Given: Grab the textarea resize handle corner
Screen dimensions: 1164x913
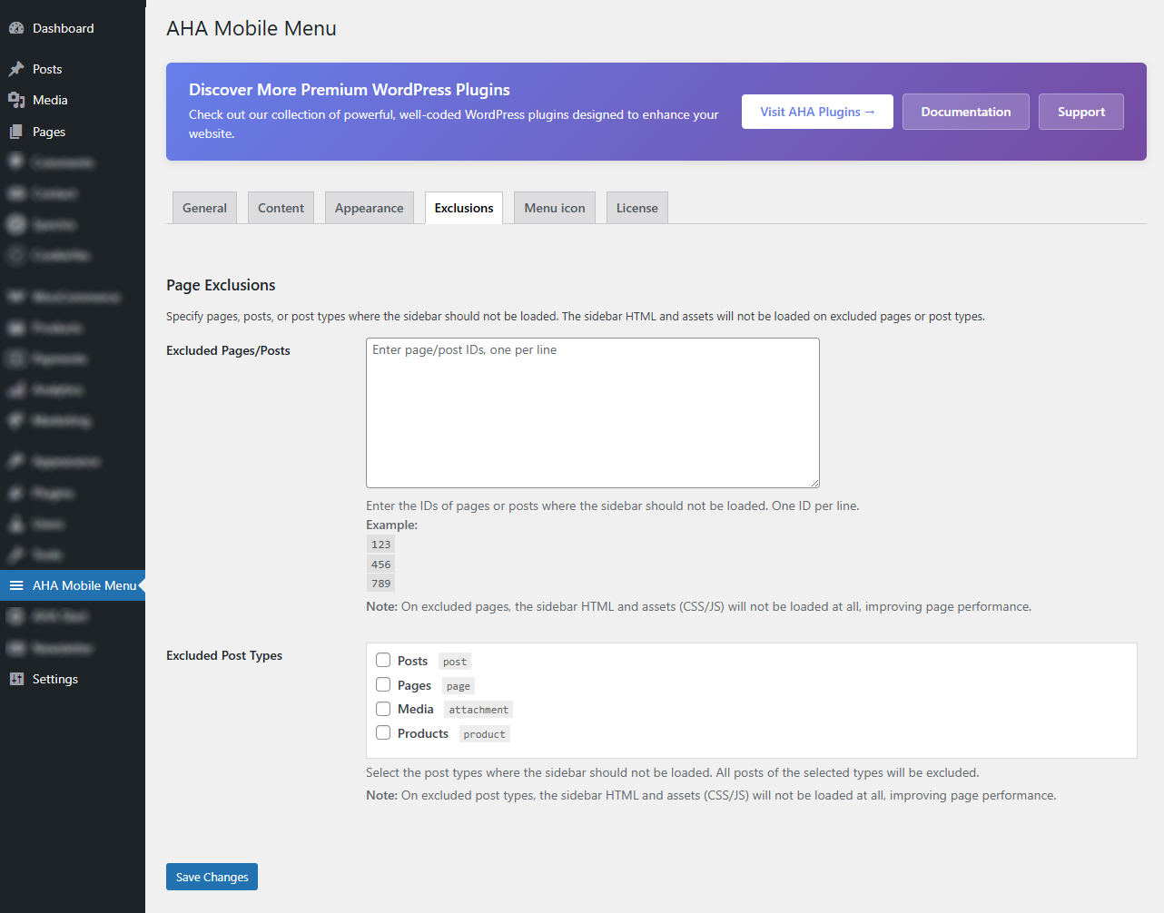Looking at the screenshot, I should pos(814,483).
